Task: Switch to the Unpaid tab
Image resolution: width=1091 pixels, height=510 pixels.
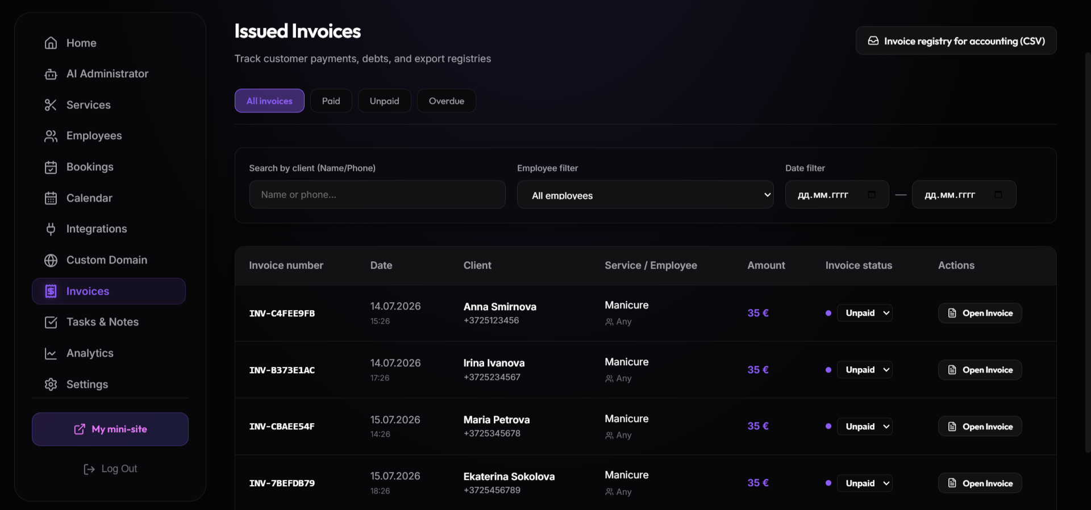Action: 385,101
